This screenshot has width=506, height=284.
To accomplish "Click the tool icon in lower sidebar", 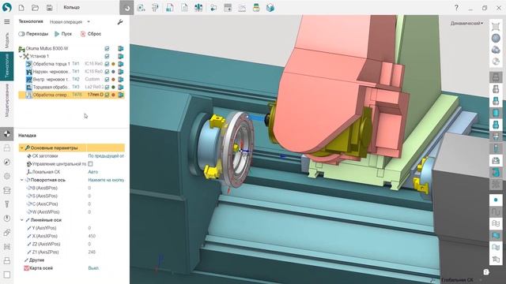I will click(x=7, y=204).
